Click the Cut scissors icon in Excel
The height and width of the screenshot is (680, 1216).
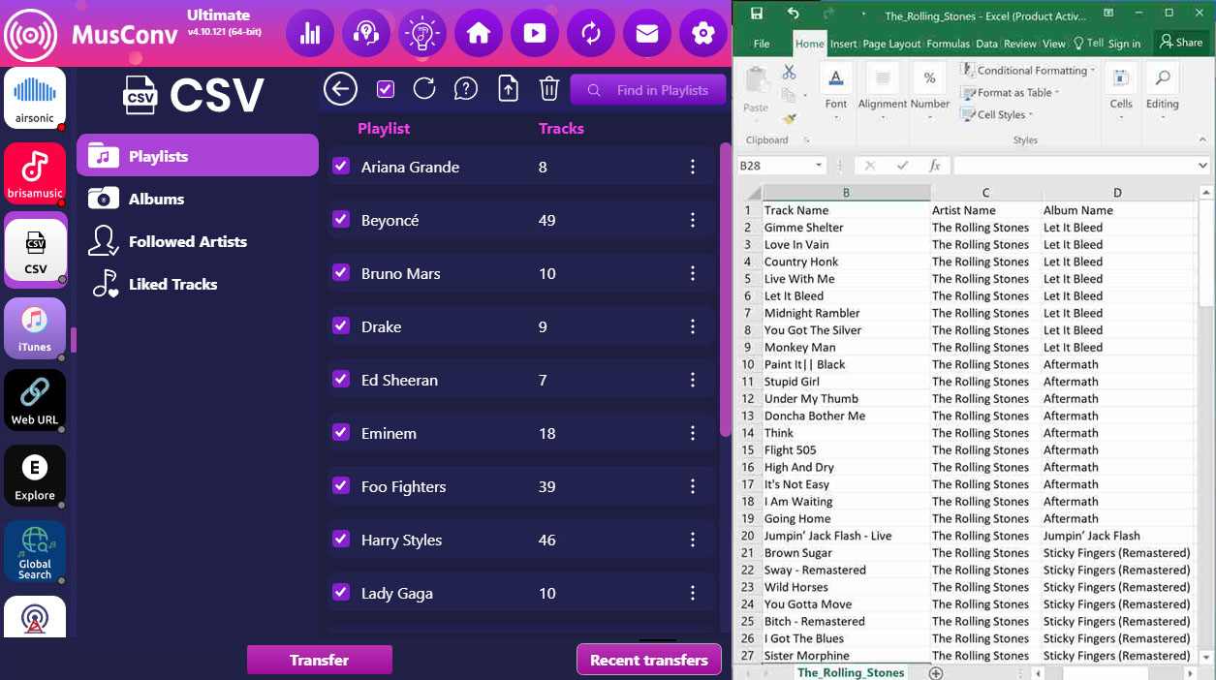[x=789, y=73]
